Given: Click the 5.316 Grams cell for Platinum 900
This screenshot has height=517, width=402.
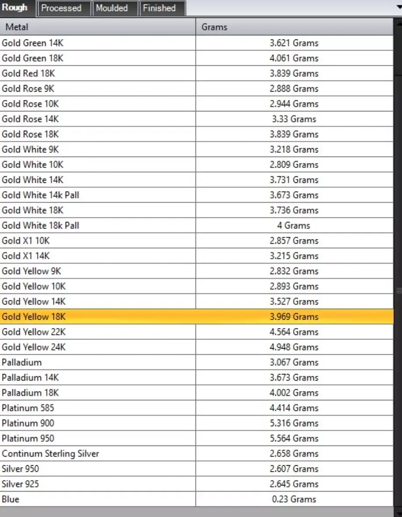Looking at the screenshot, I should [294, 423].
